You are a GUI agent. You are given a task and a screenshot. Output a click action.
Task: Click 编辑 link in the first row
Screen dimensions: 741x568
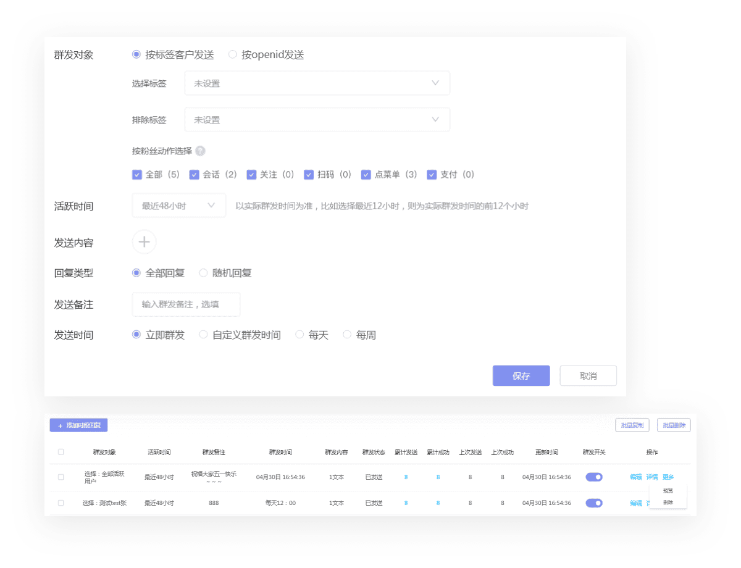tap(636, 477)
